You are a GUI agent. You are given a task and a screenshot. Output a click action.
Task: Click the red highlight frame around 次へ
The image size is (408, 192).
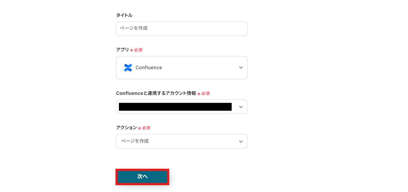click(142, 170)
